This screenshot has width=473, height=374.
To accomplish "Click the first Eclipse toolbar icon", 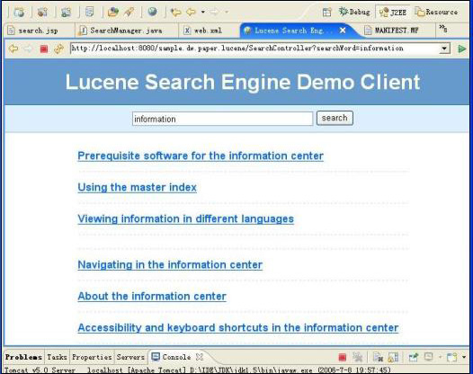I will (19, 12).
